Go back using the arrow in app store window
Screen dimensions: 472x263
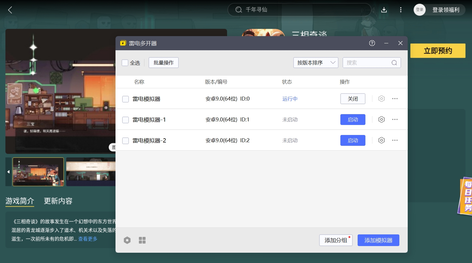coord(10,10)
